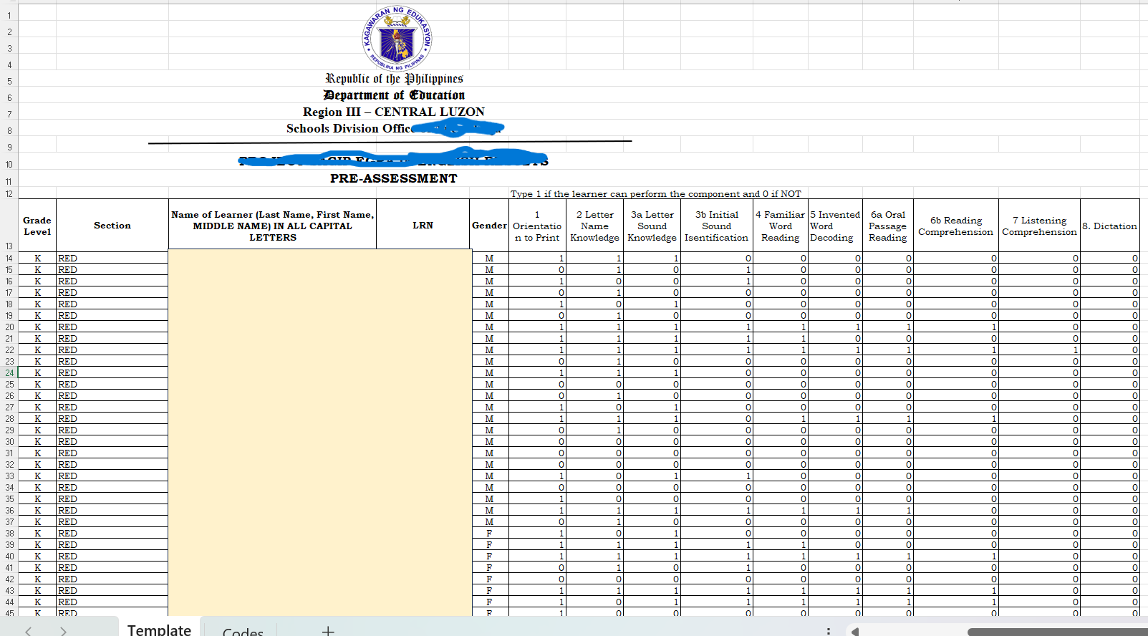Click 'Republic of the Philippines' heading
This screenshot has height=636, width=1148.
coord(394,79)
